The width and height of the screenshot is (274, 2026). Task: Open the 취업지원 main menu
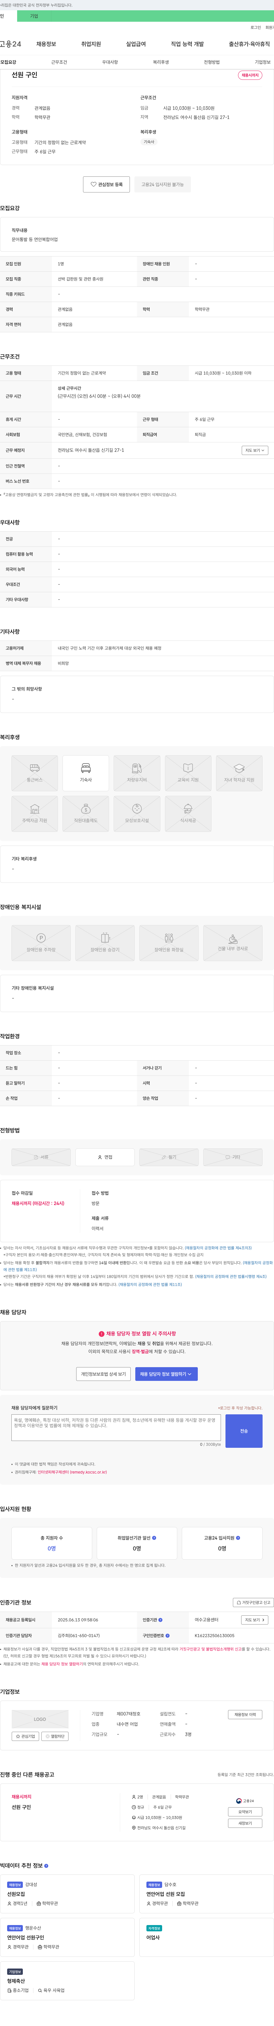pos(91,44)
